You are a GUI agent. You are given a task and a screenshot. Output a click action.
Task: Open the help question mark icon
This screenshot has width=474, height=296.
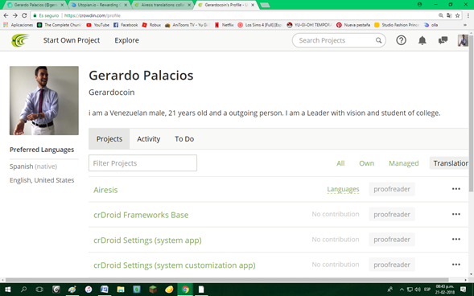401,40
